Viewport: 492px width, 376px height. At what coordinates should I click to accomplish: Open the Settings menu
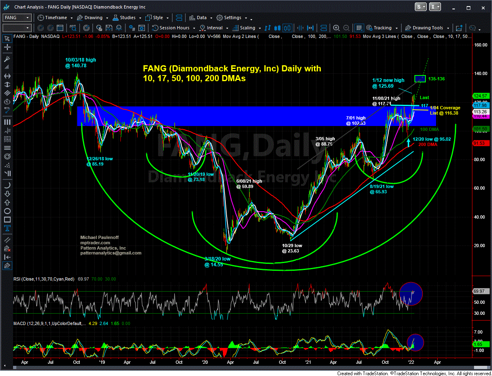click(x=232, y=18)
